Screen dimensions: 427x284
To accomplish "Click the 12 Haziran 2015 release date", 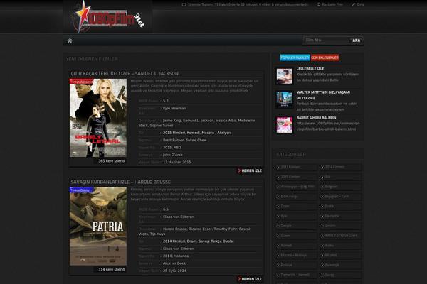I will 176,163.
